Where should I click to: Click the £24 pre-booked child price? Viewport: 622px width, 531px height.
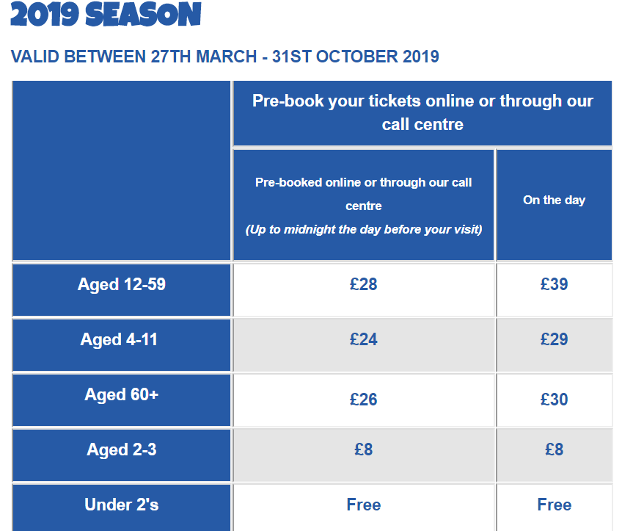(363, 339)
